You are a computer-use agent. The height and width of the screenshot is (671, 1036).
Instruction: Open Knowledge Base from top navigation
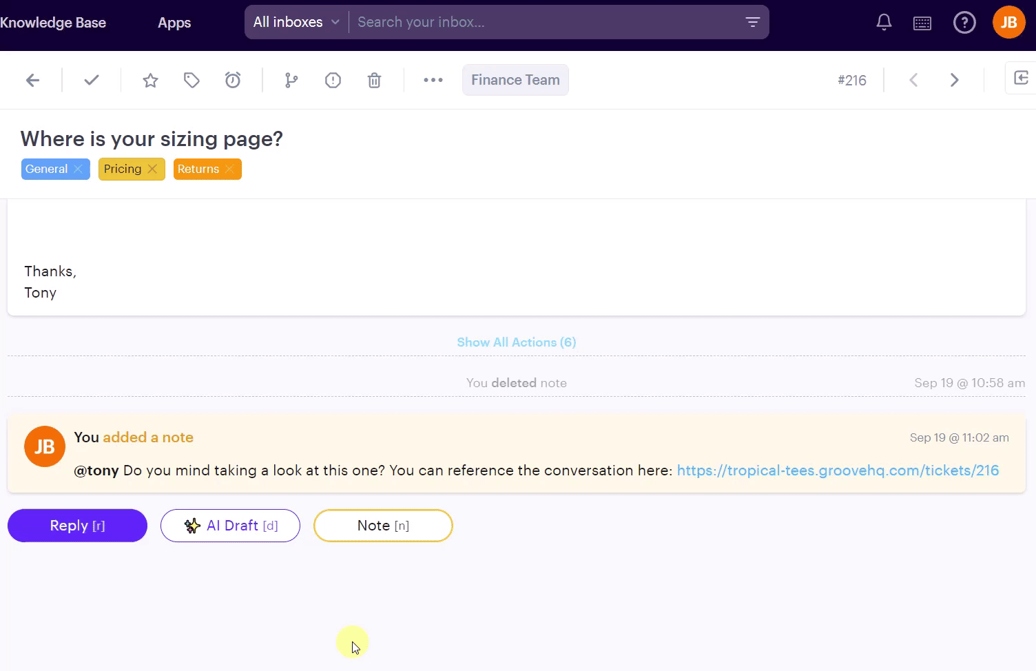53,23
